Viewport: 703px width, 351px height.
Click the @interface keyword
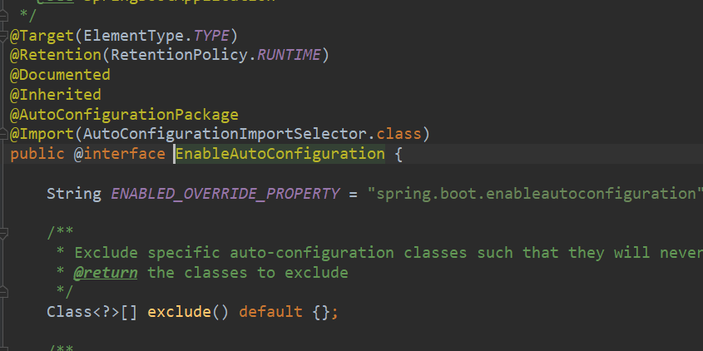120,154
